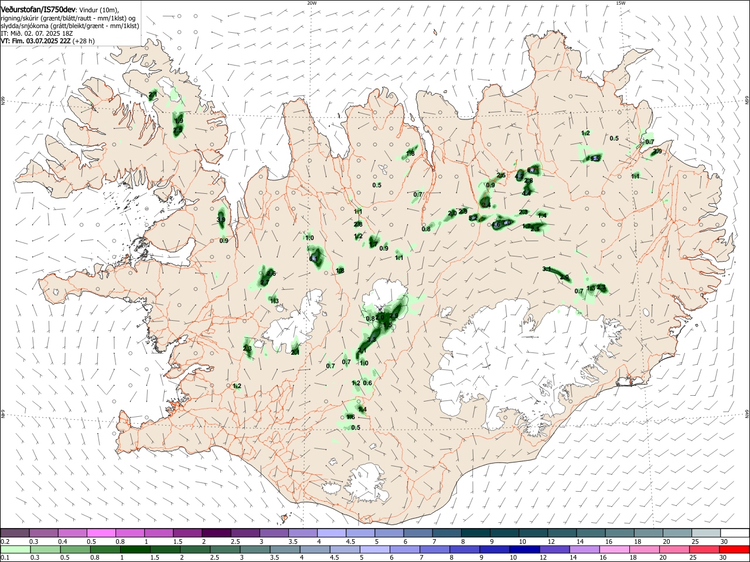Click the violet 12–14 rain legend swatch
Image resolution: width=750 pixels, height=562 pixels.
(554, 549)
